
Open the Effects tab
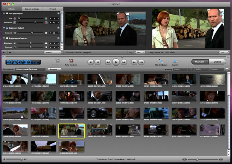(x=12, y=9)
